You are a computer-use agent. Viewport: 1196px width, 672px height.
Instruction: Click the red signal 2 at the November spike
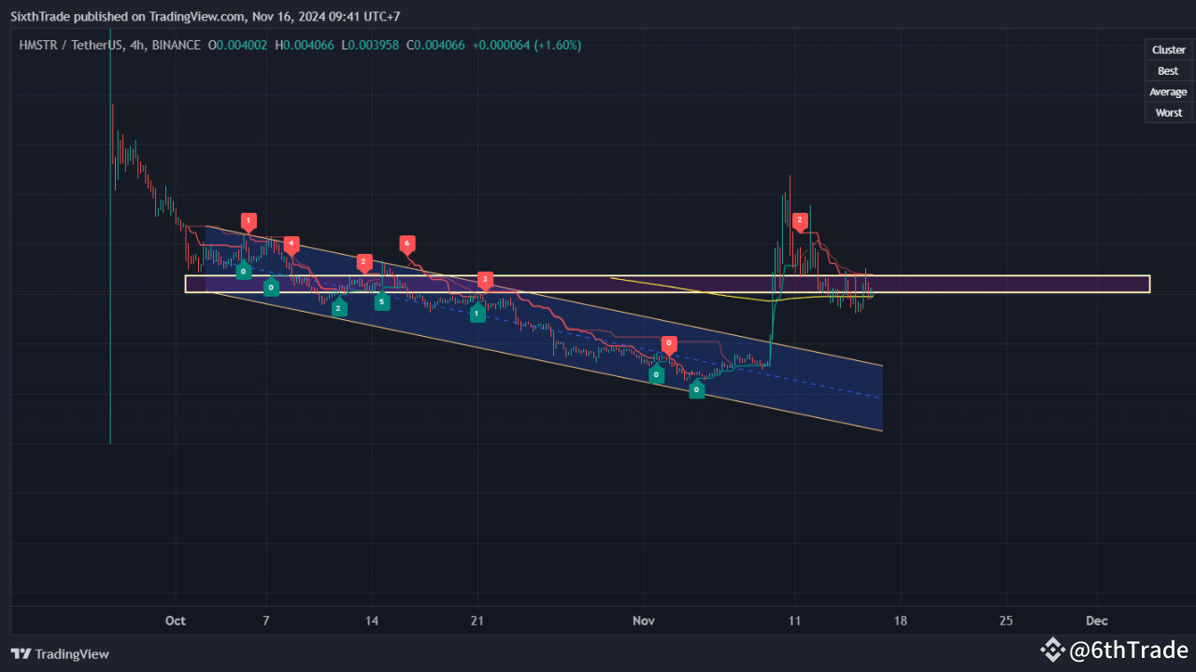click(799, 221)
